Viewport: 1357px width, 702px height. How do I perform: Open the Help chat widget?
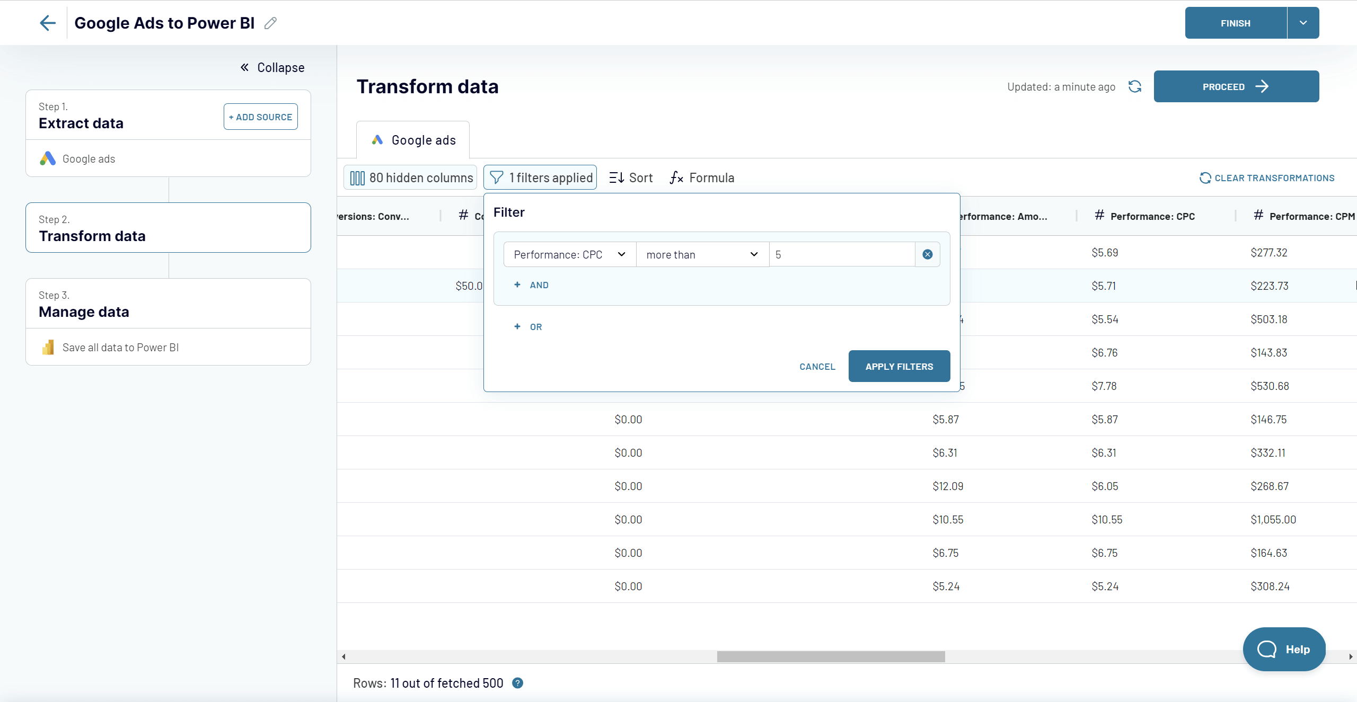[1284, 649]
